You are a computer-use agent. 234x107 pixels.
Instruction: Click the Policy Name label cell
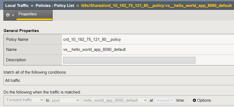pos(33,39)
